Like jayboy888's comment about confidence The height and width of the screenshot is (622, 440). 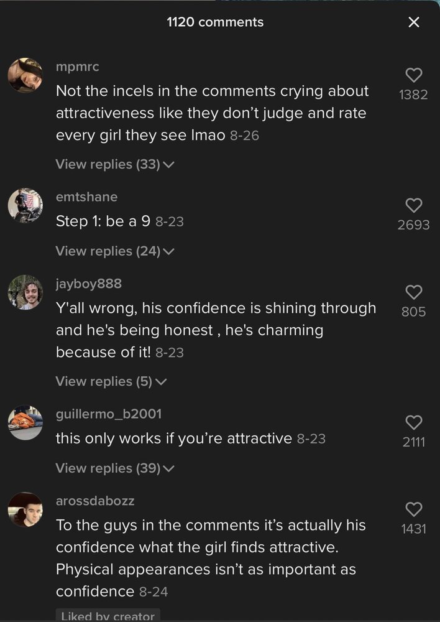tap(413, 292)
